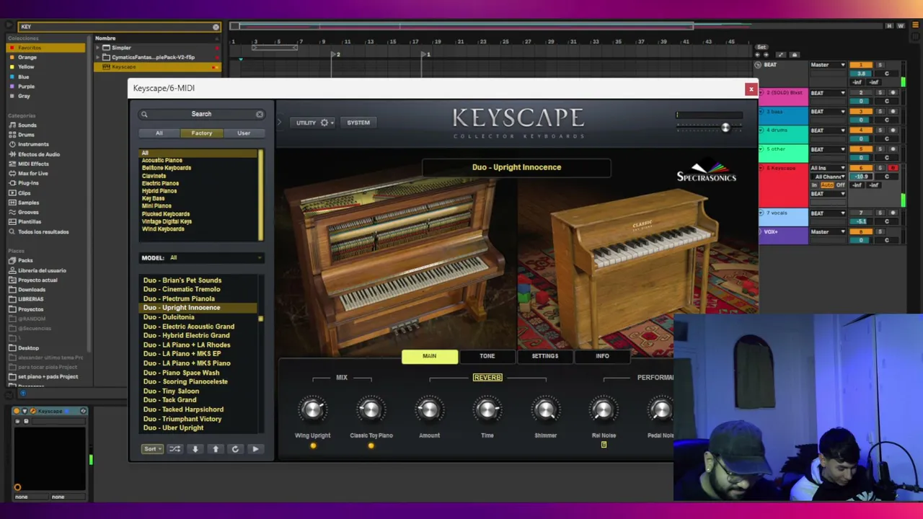Open the MODEL filter dropdown
923x519 pixels.
pos(201,258)
